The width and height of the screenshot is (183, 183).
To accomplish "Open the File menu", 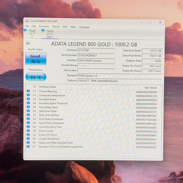I will pyautogui.click(x=27, y=26).
